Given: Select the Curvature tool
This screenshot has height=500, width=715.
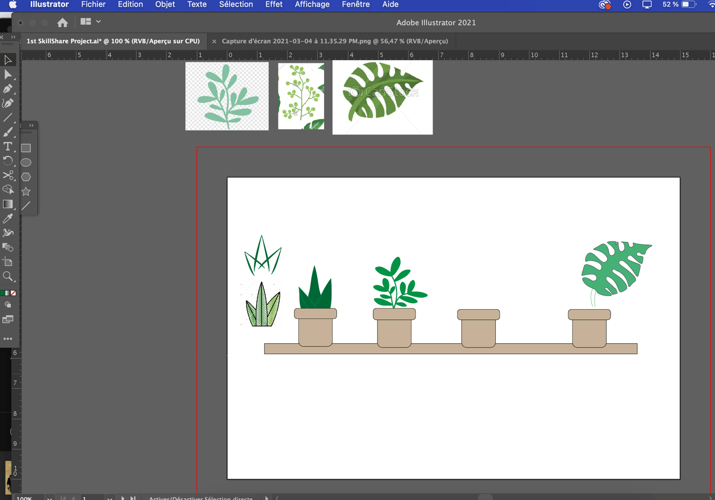Looking at the screenshot, I should point(8,103).
